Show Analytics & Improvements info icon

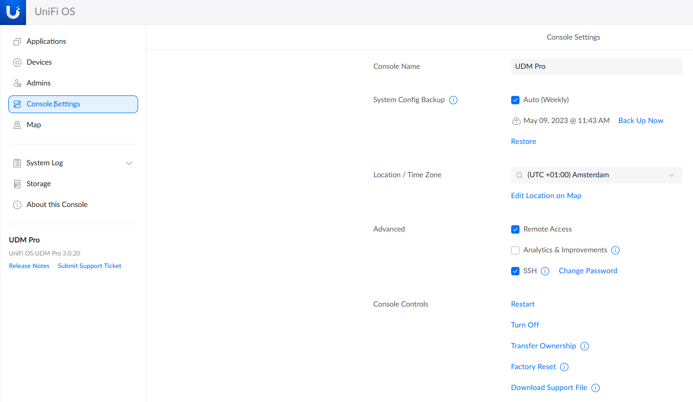tap(615, 250)
